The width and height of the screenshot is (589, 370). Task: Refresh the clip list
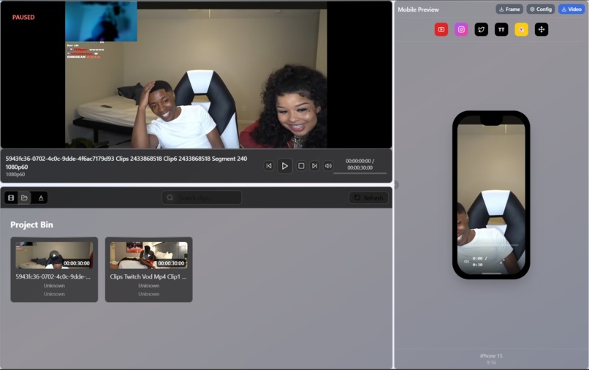tap(369, 197)
